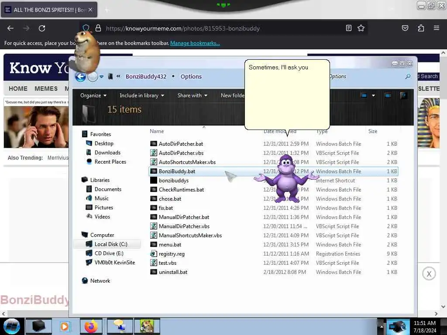Sort files by the Name column
Viewport: 447px width, 335px height.
click(157, 131)
